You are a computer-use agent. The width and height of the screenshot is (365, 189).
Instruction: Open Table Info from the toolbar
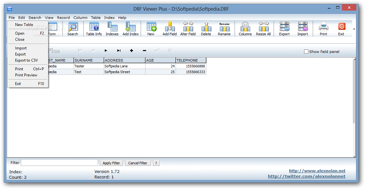pos(94,29)
